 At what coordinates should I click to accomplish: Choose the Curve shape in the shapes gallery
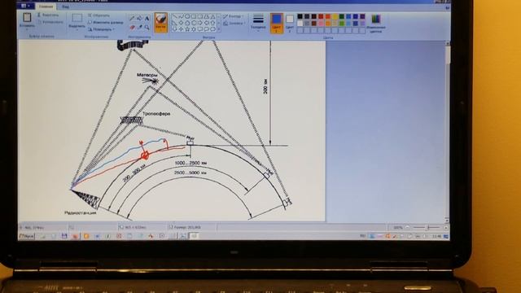(x=181, y=16)
